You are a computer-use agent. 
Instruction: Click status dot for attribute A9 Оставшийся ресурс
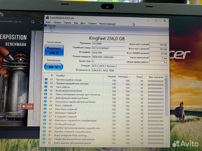click(x=44, y=124)
